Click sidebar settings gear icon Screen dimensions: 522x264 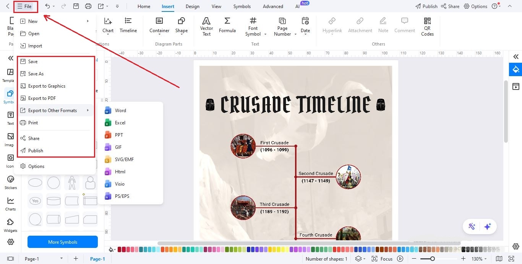coord(11,242)
